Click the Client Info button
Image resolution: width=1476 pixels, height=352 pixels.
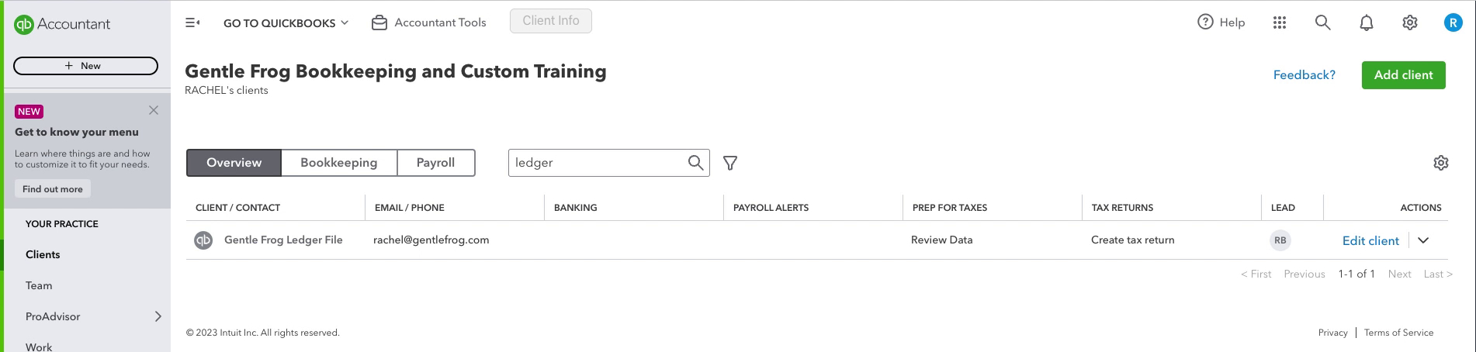point(551,21)
